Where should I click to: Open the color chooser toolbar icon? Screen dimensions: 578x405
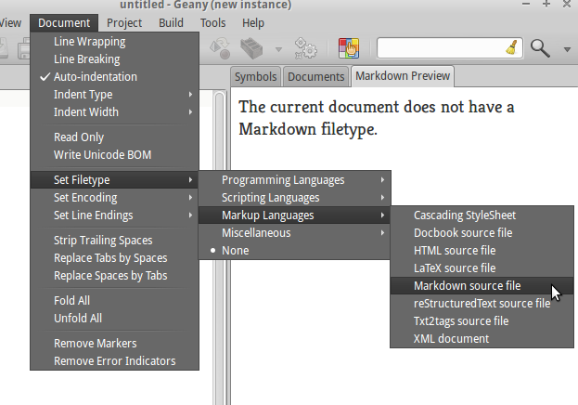point(349,48)
